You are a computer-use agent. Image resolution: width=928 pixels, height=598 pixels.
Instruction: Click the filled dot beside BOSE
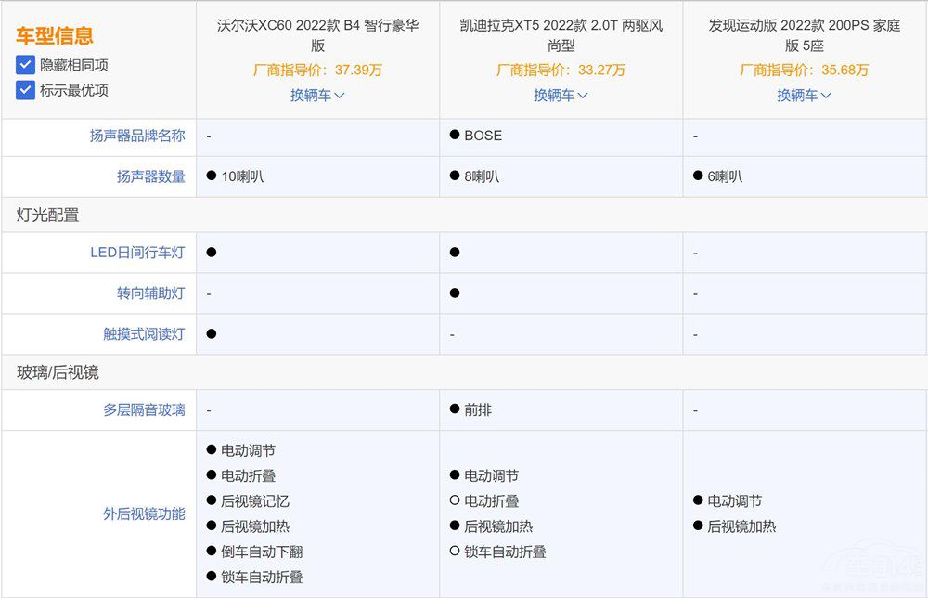coord(455,136)
